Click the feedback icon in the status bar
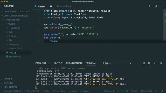The image size is (166, 93). 156,91
